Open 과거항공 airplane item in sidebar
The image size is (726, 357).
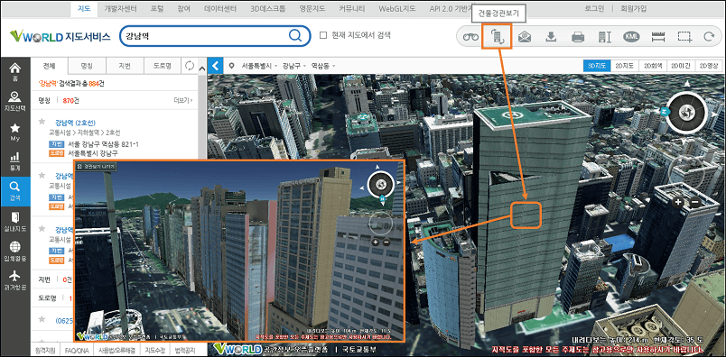pos(15,280)
